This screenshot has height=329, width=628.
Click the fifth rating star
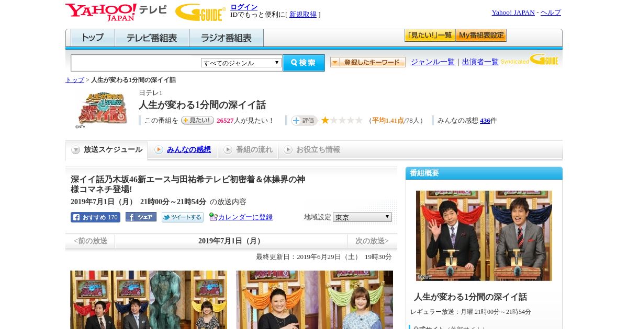click(359, 120)
